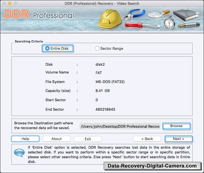The height and width of the screenshot is (173, 204).
Task: Click the magnifying glass icon in banner
Action: coord(159,14)
